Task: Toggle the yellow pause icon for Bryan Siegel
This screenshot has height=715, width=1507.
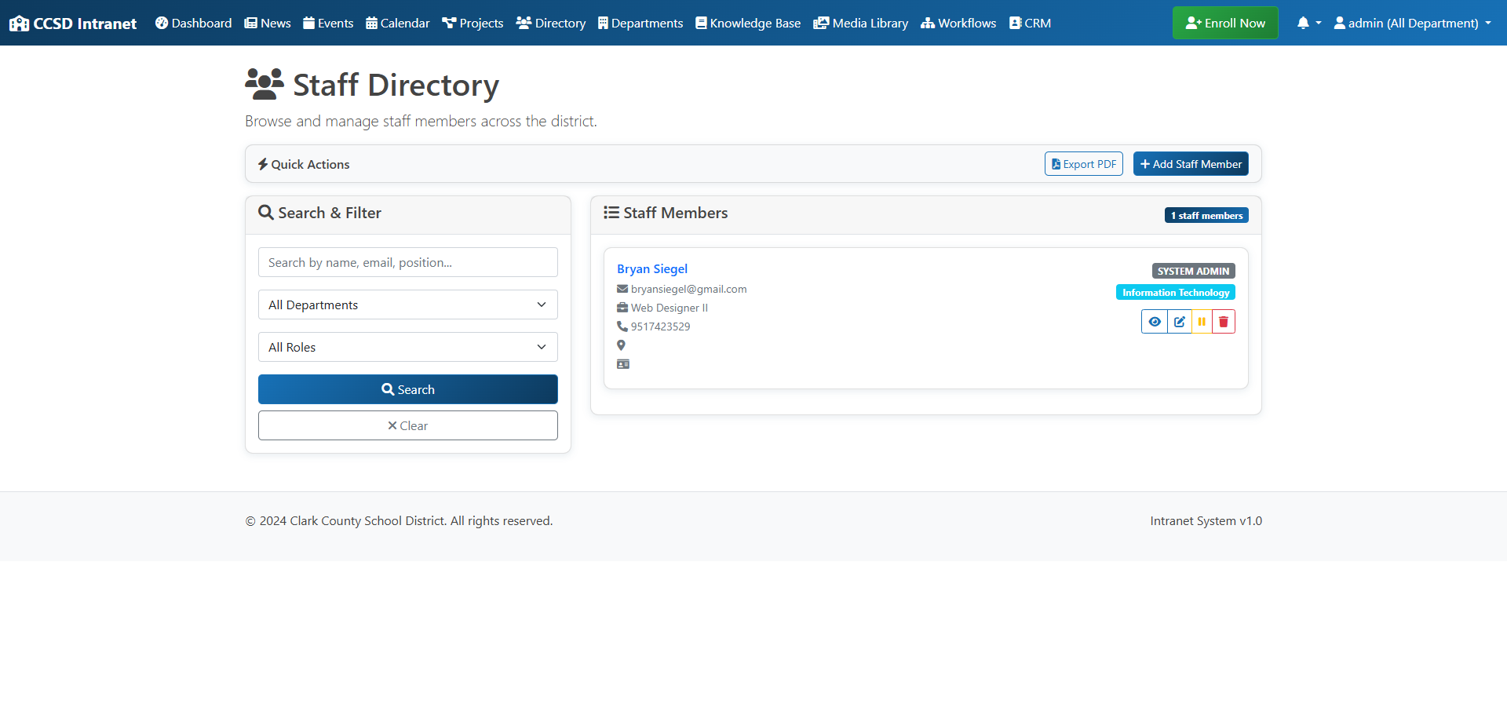Action: 1202,322
